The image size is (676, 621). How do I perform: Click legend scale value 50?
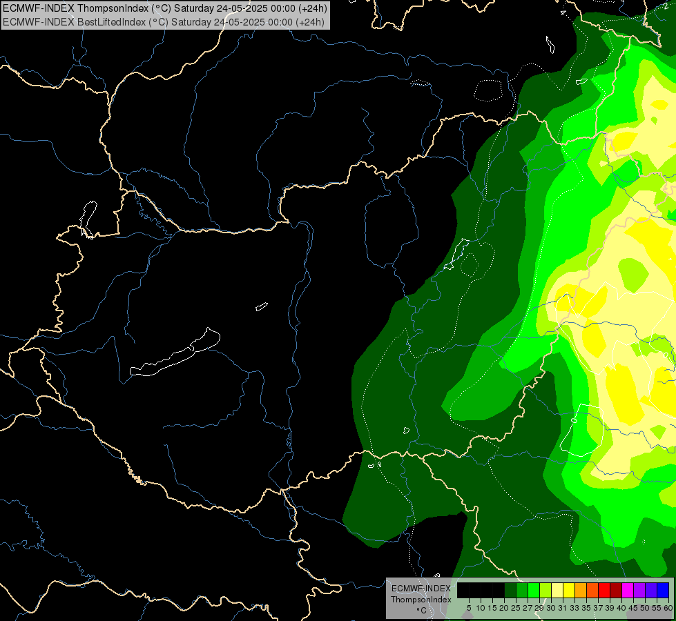[645, 608]
